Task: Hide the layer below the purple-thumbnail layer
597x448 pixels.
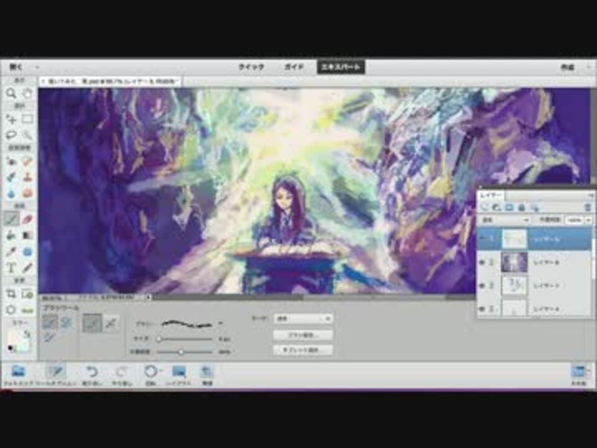Action: (x=483, y=286)
